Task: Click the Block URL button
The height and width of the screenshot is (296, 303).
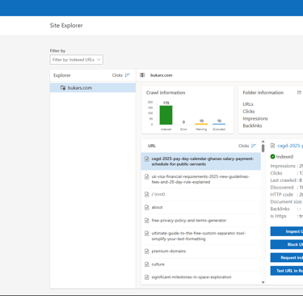Action: tap(287, 244)
